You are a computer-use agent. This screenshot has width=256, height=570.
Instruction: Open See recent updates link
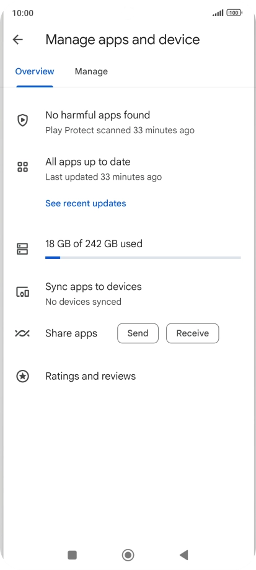click(x=86, y=203)
